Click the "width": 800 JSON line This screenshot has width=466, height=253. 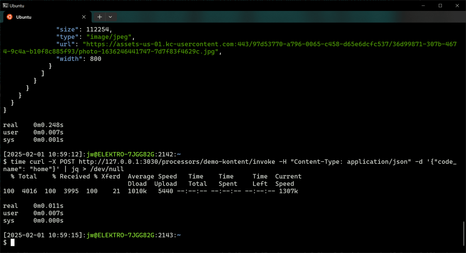(78, 59)
